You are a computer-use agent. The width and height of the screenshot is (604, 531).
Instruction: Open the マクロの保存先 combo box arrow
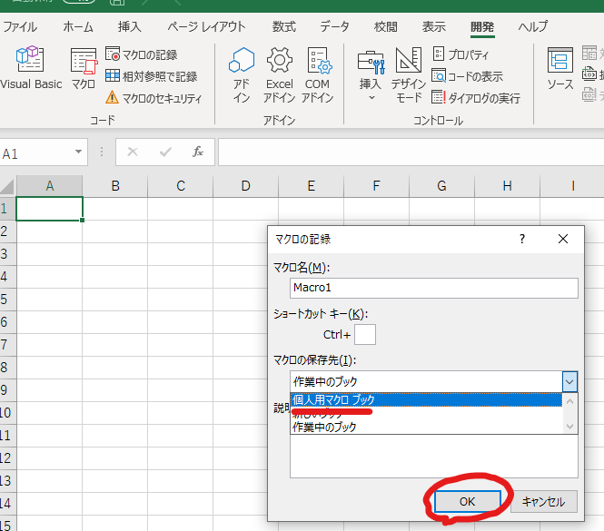click(x=569, y=381)
